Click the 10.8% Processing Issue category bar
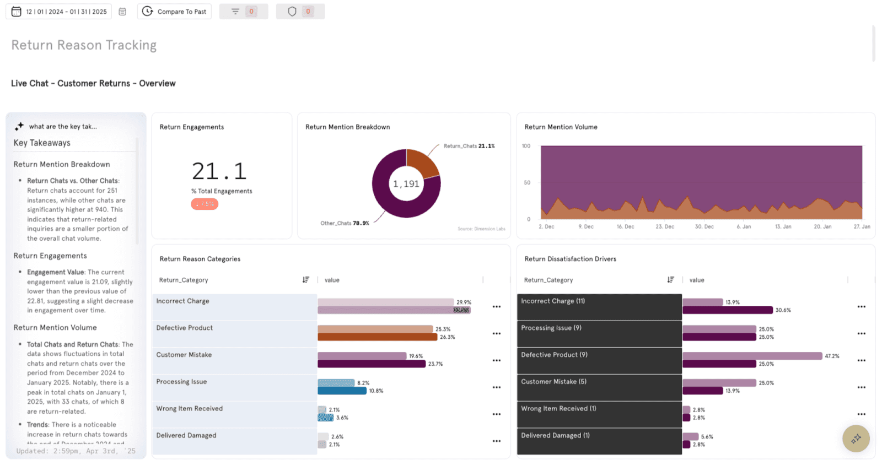 tap(342, 391)
